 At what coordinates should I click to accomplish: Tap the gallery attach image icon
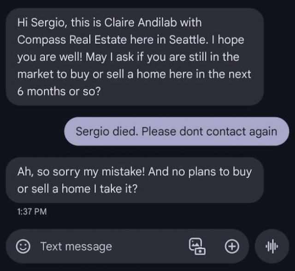point(197,246)
